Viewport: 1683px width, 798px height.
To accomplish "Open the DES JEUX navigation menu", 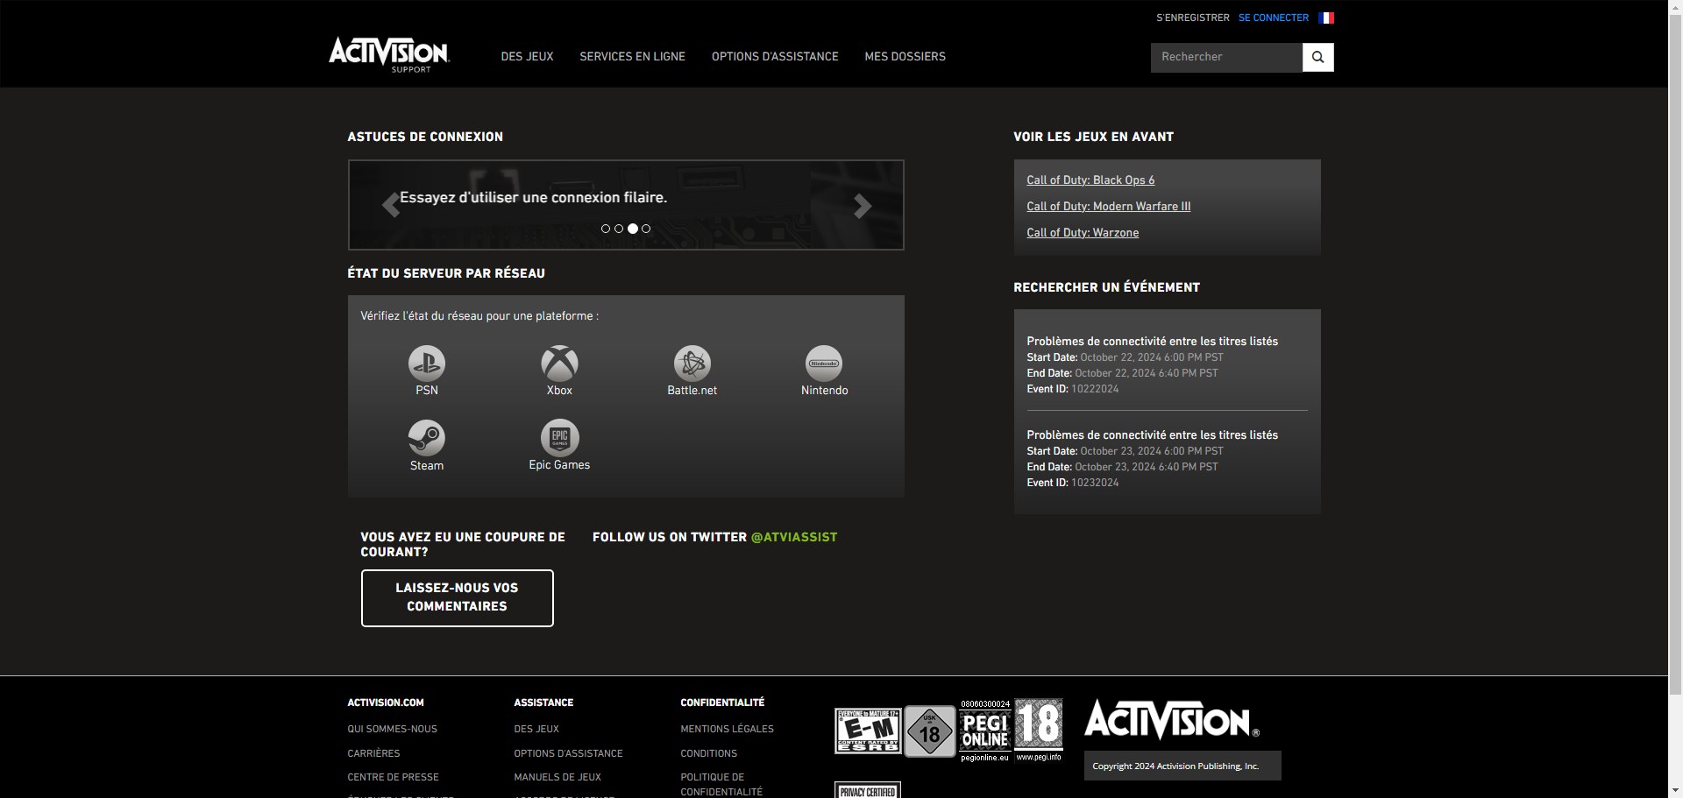I will pos(526,56).
